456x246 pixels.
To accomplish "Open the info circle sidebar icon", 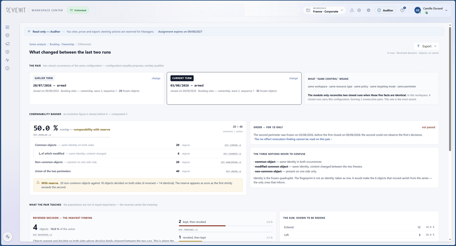I will click(7, 68).
